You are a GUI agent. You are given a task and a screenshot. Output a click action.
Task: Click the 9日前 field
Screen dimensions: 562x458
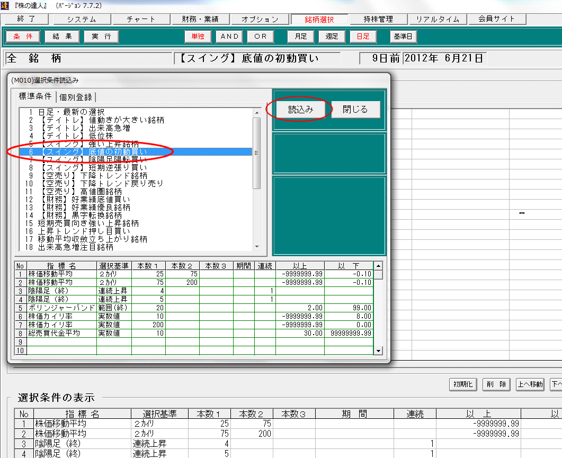pos(381,58)
